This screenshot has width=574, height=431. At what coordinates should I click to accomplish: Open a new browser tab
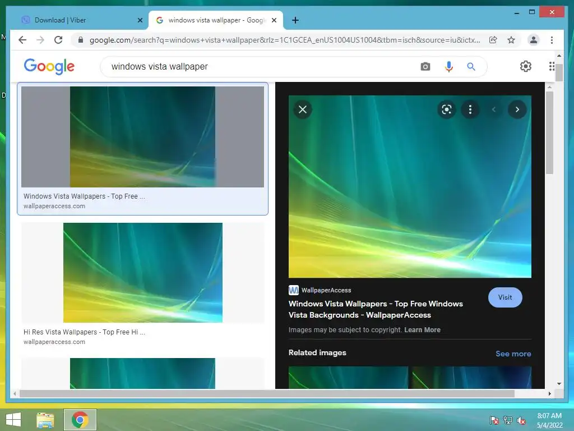[x=295, y=20]
